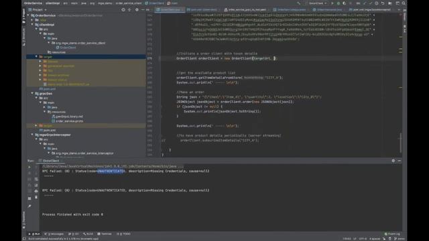The image size is (429, 241).
Task: Collapse the clientImpl module node
Action: point(32,25)
